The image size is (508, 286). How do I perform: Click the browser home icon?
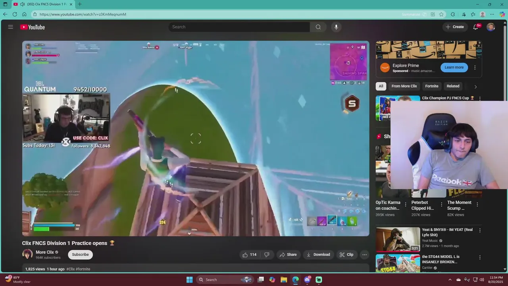coord(24,14)
